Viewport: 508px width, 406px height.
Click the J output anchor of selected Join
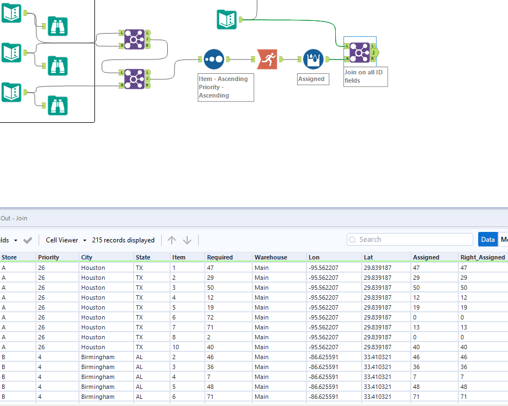[x=375, y=52]
